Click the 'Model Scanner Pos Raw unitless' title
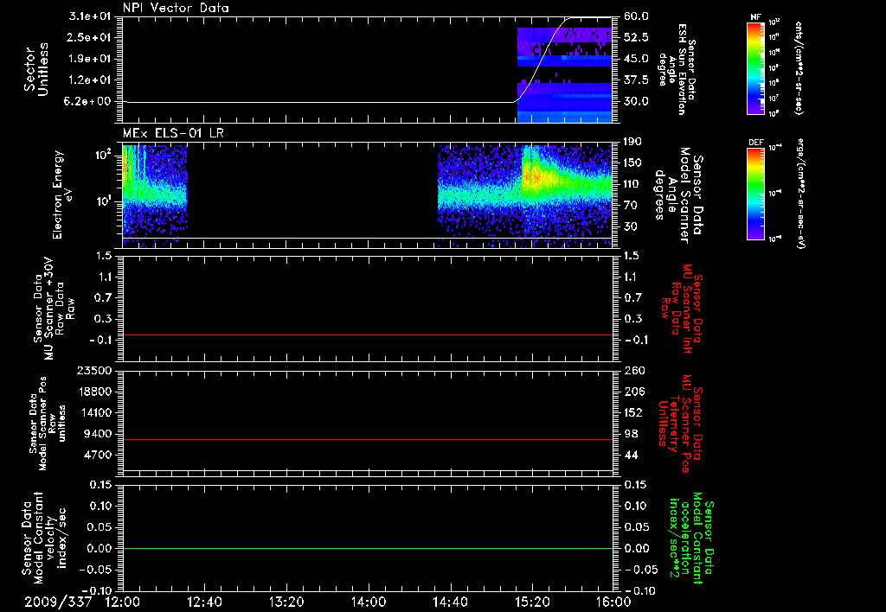 pos(48,424)
